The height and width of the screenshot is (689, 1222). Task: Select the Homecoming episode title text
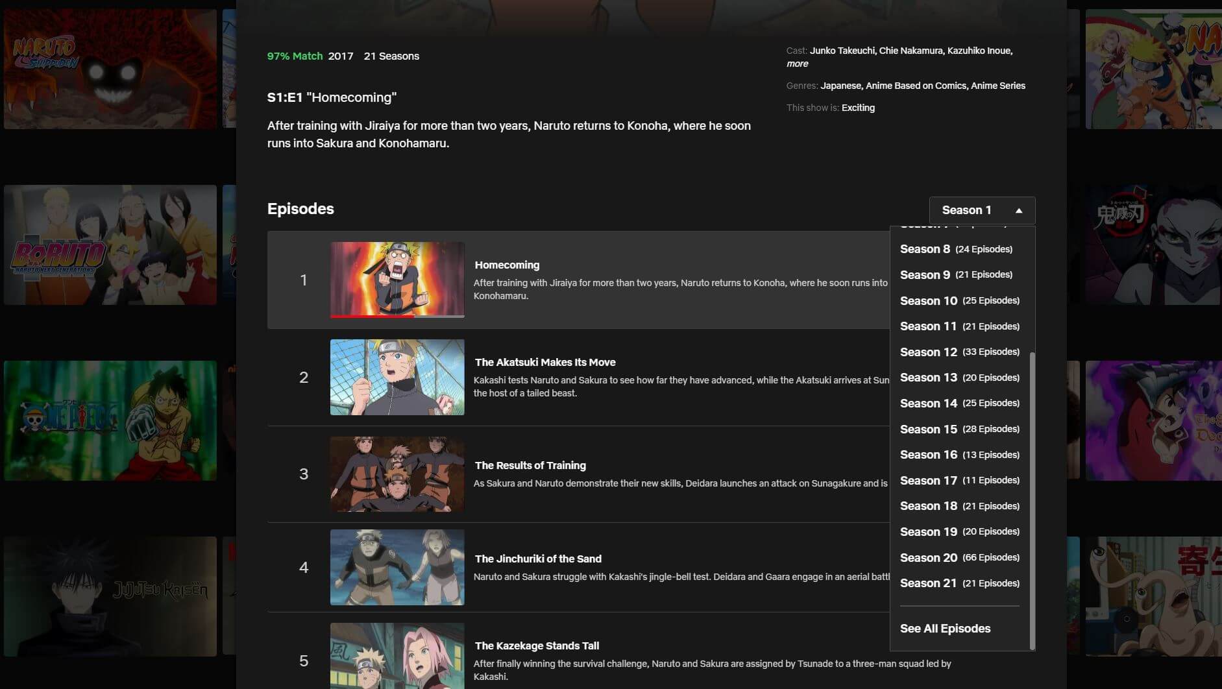coord(507,265)
